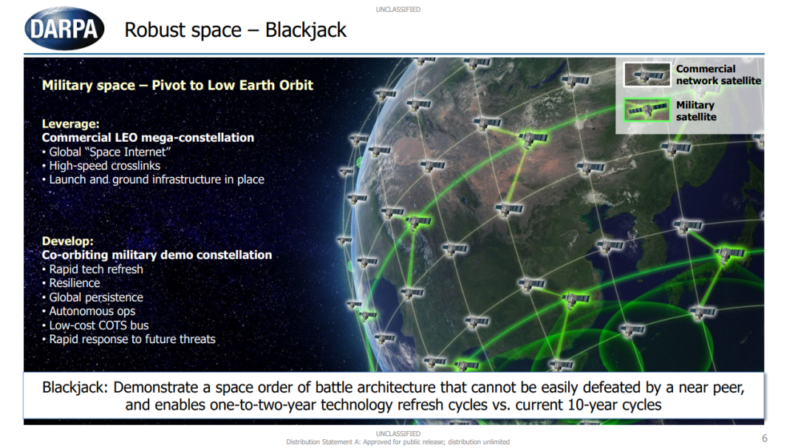Click the 'Commercial network satellite' legend label
This screenshot has height=448, width=798.
click(718, 75)
